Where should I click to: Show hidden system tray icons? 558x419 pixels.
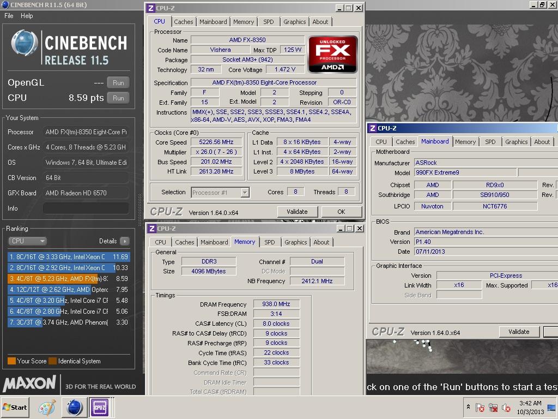(x=468, y=406)
